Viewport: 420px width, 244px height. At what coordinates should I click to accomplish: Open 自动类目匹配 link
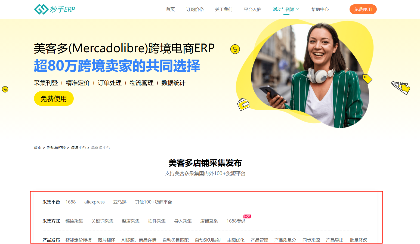[175, 240]
